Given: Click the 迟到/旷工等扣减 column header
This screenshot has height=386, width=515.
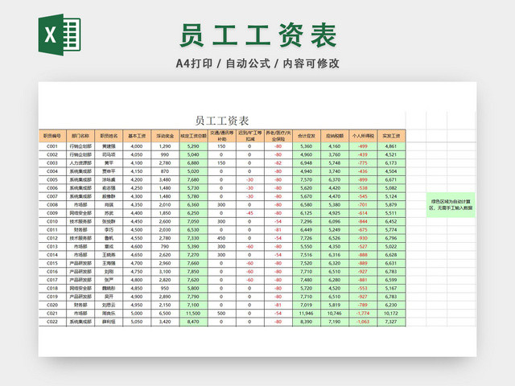Looking at the screenshot, I should [x=250, y=136].
